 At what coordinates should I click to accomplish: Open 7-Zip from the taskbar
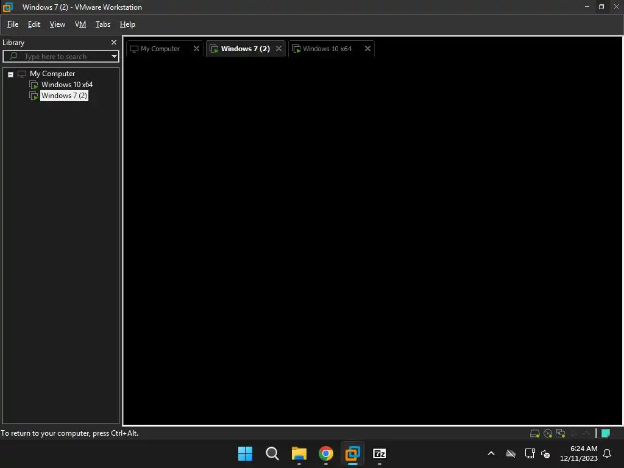click(x=380, y=453)
